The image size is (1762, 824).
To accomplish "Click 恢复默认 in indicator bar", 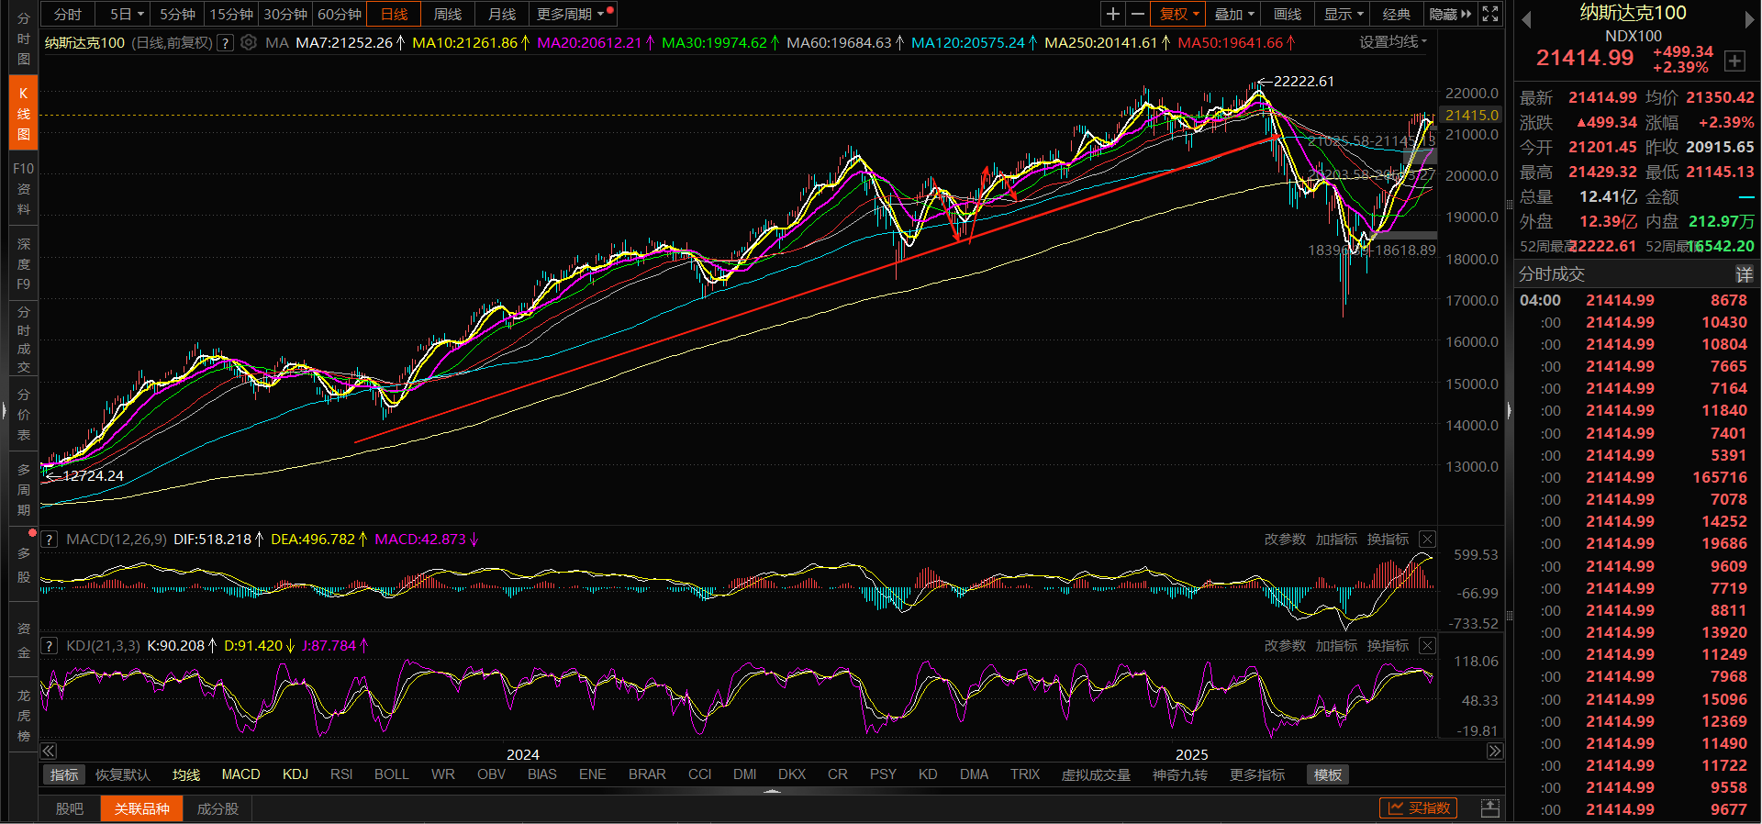I will pos(122,775).
